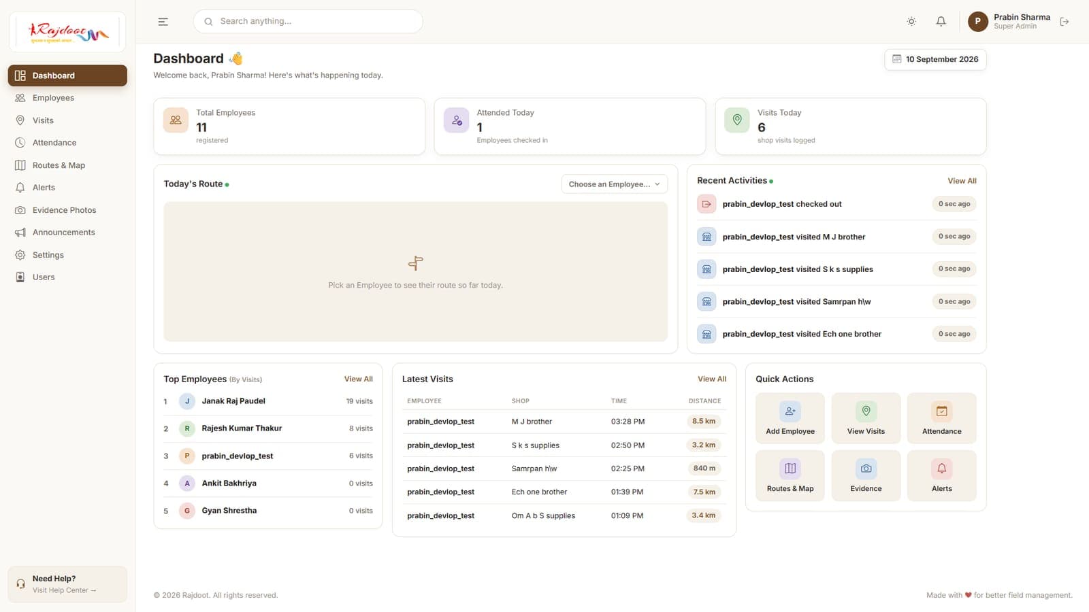1089x612 pixels.
Task: Open the Evidence quick action tile
Action: pyautogui.click(x=866, y=476)
